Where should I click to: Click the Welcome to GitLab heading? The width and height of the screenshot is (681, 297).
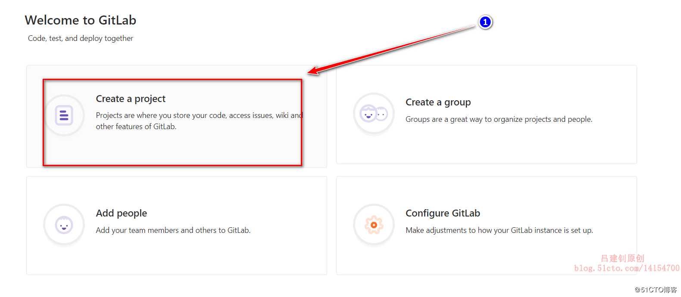pyautogui.click(x=81, y=20)
